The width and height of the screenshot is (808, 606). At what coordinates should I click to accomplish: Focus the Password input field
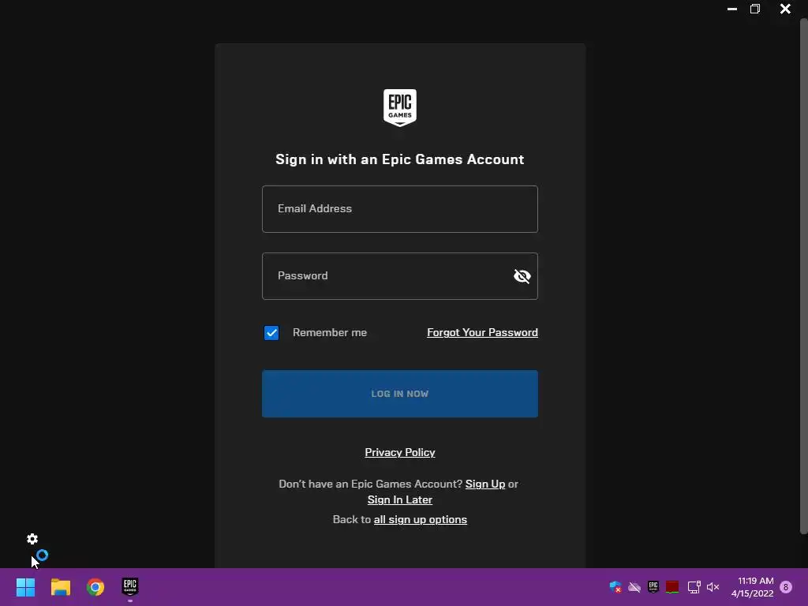point(400,276)
